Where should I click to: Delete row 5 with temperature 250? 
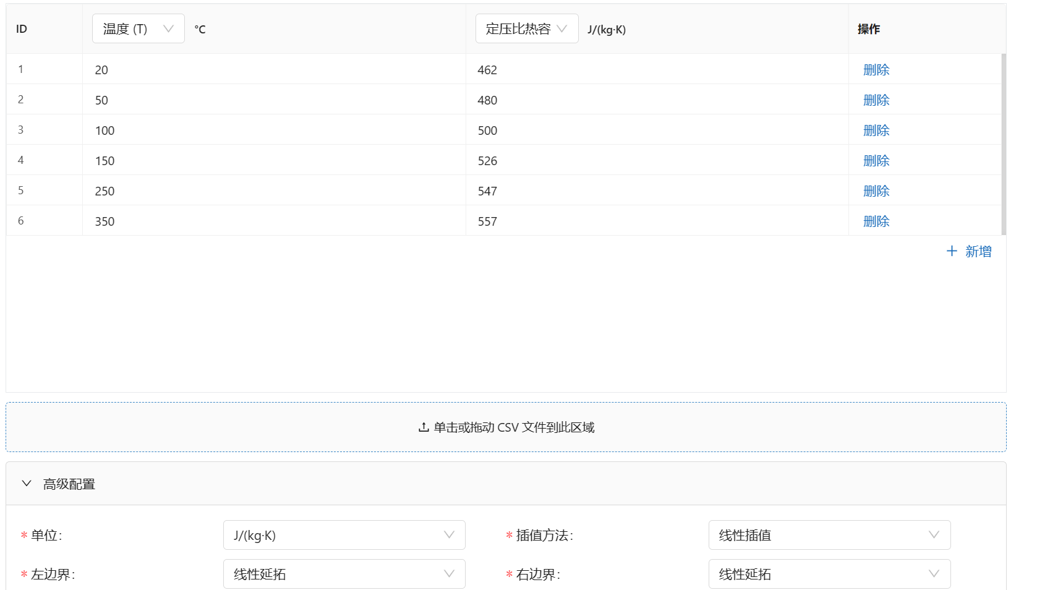(x=876, y=191)
